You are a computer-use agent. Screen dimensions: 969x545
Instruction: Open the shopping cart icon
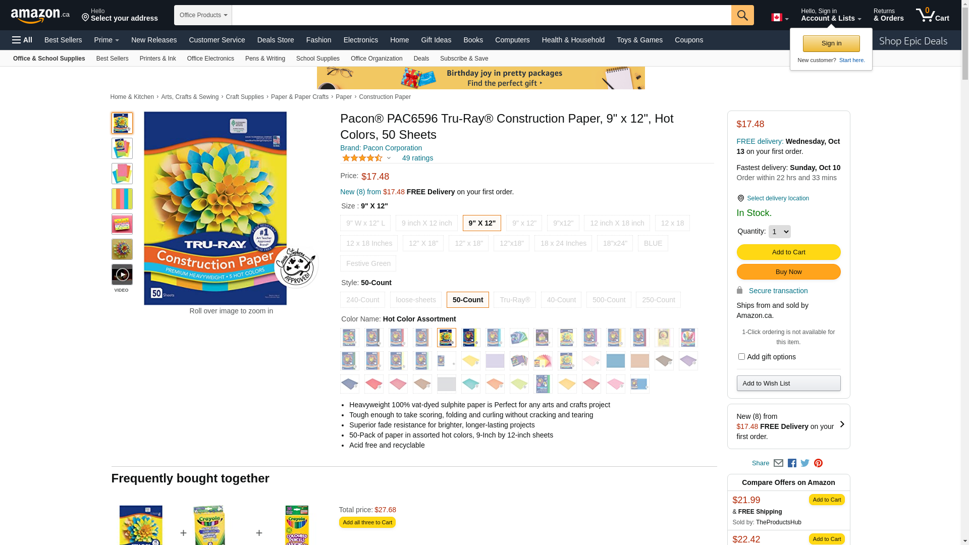tap(932, 15)
